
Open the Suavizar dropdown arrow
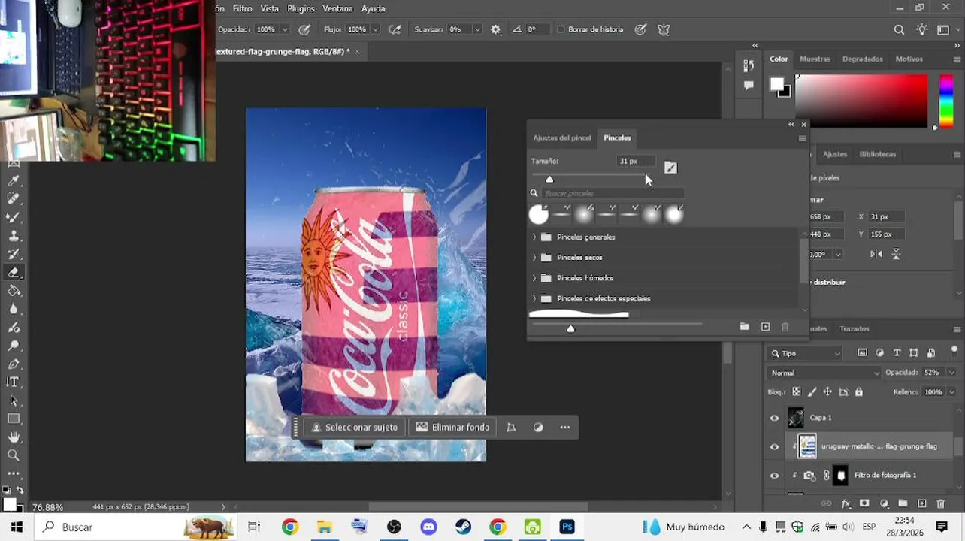[x=477, y=29]
